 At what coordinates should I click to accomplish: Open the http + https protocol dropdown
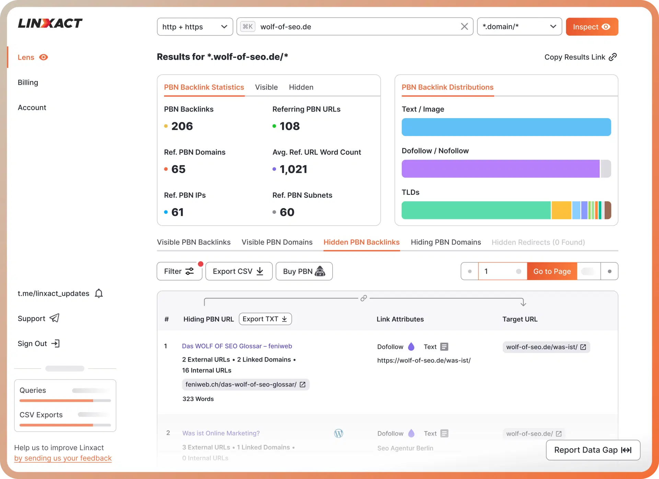pyautogui.click(x=195, y=26)
